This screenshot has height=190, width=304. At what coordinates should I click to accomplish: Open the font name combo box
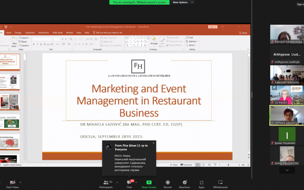43,39
